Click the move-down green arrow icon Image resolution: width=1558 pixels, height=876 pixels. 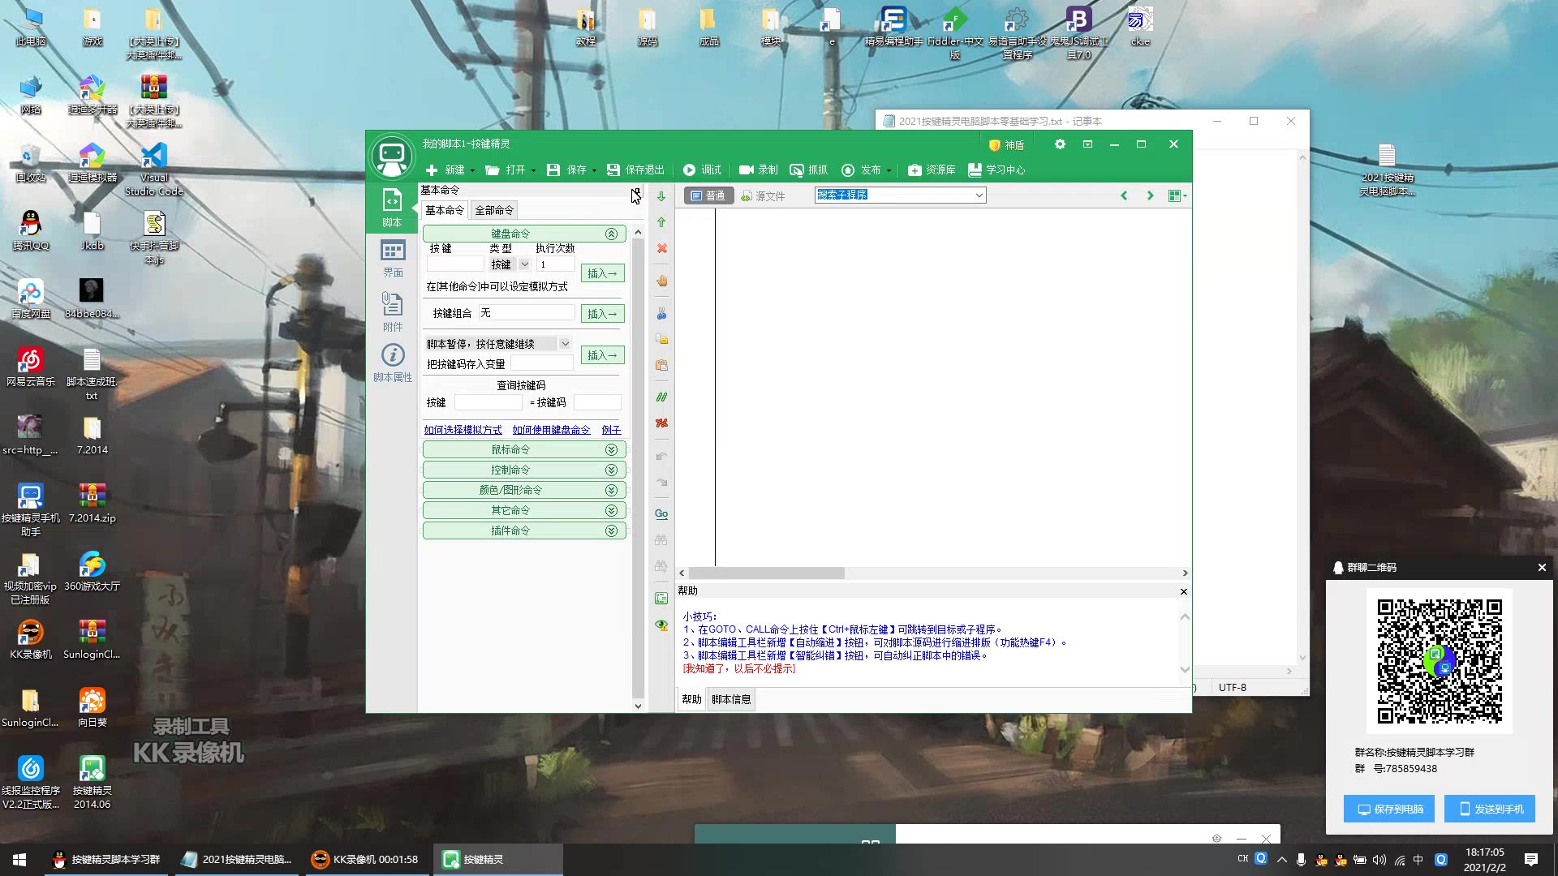click(661, 196)
